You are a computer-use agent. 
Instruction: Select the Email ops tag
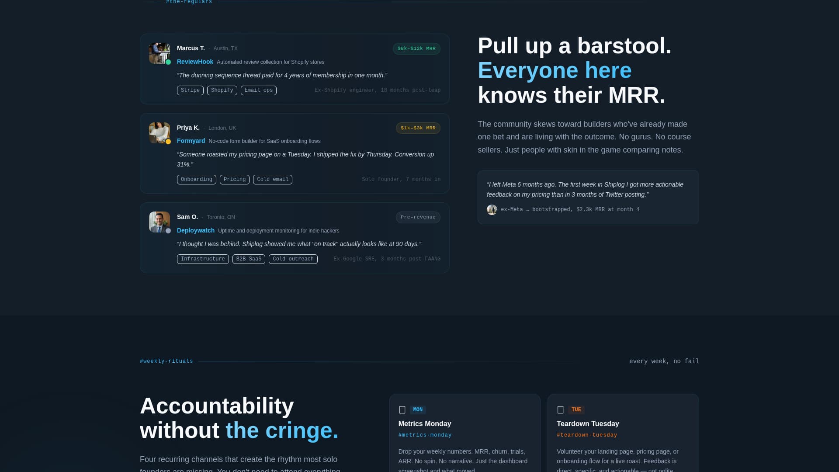point(259,90)
